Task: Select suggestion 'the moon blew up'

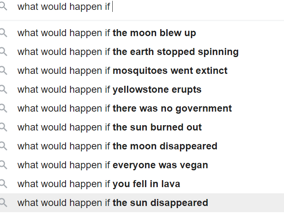Action: point(142,33)
